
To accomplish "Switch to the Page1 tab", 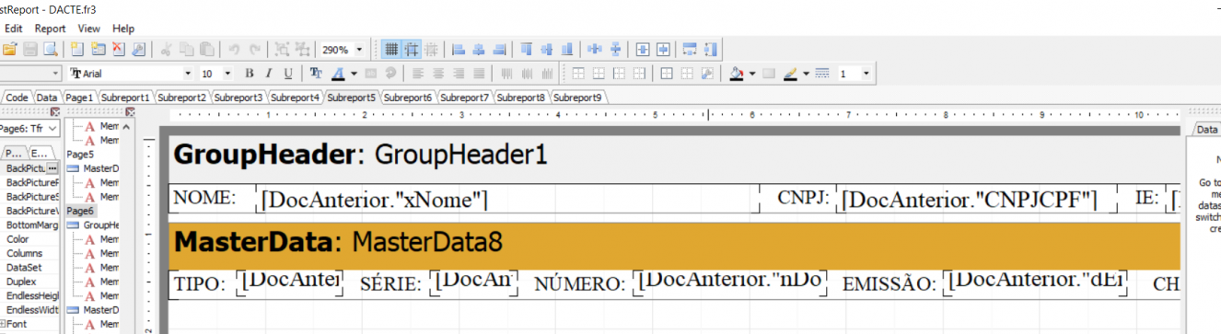I will pyautogui.click(x=78, y=97).
